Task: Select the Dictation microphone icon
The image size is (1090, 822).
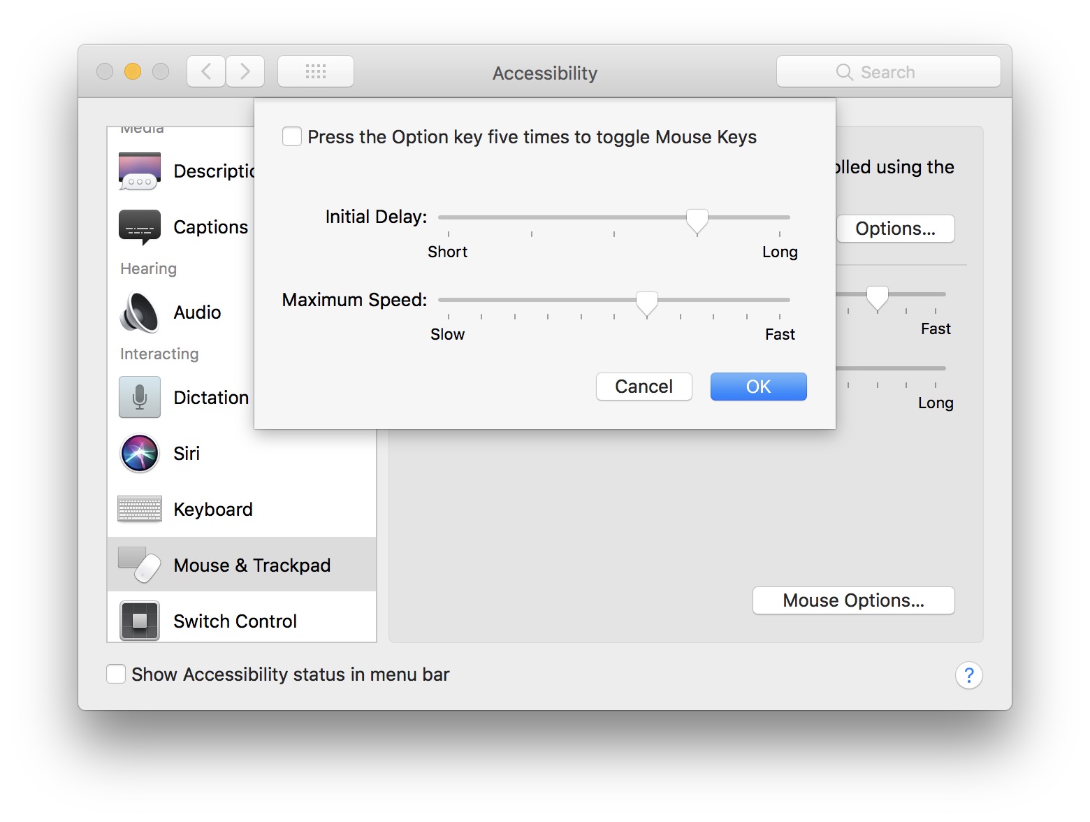Action: pos(140,397)
